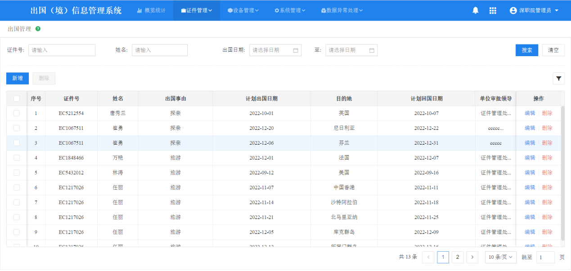Viewport: 571px width, 271px height.
Task: Click the 搜索 button
Action: [x=526, y=50]
